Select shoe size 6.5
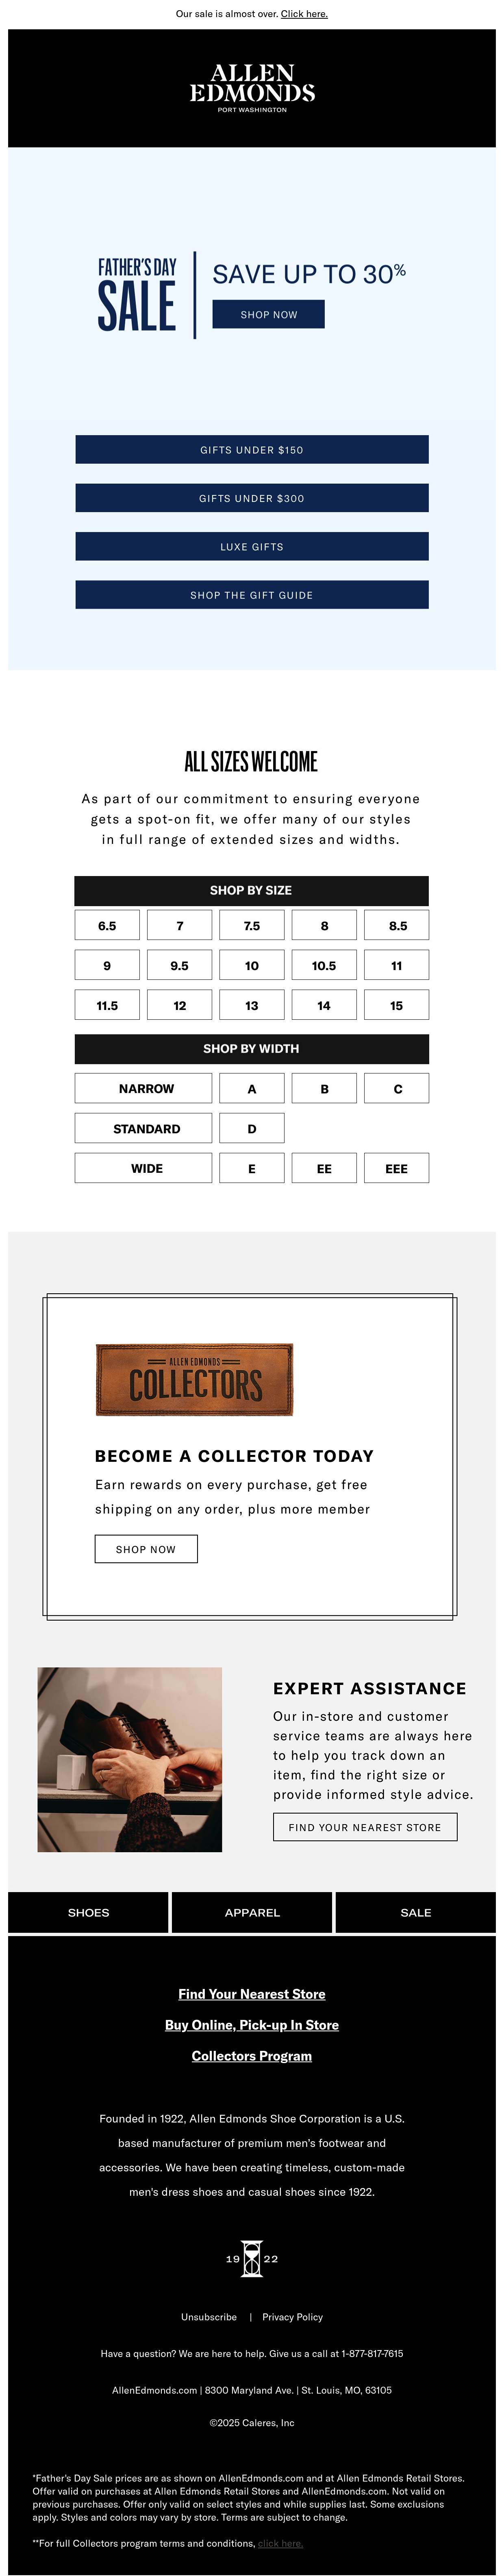The image size is (504, 2576). pyautogui.click(x=107, y=926)
